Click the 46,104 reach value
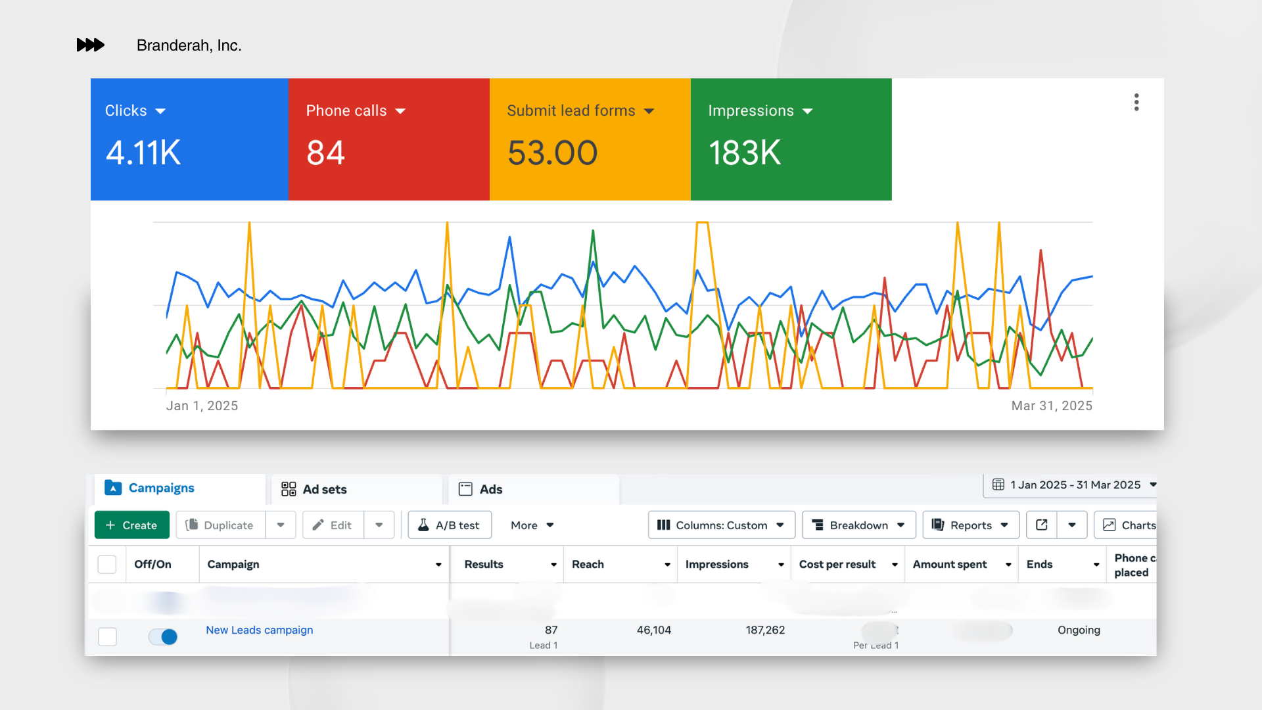This screenshot has height=710, width=1262. coord(654,630)
